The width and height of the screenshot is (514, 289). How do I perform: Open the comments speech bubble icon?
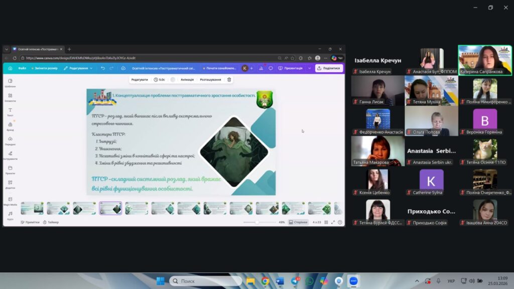271,68
